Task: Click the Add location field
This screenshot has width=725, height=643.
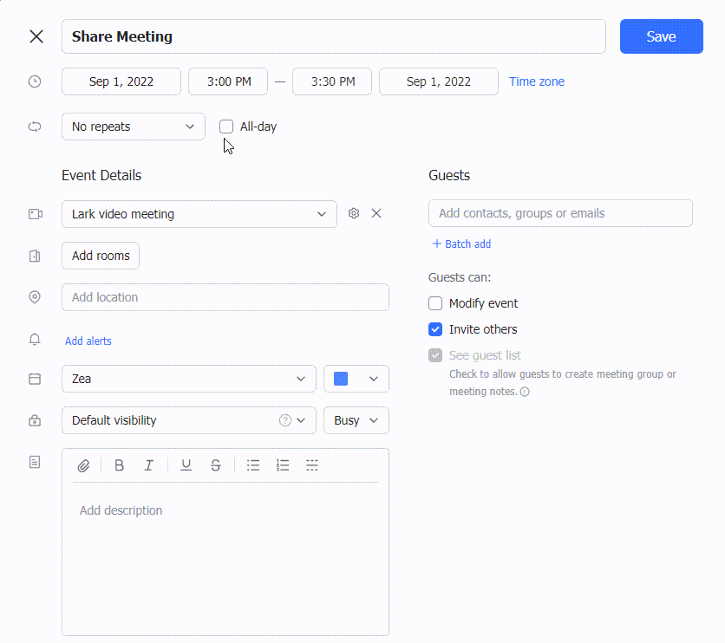Action: click(225, 297)
